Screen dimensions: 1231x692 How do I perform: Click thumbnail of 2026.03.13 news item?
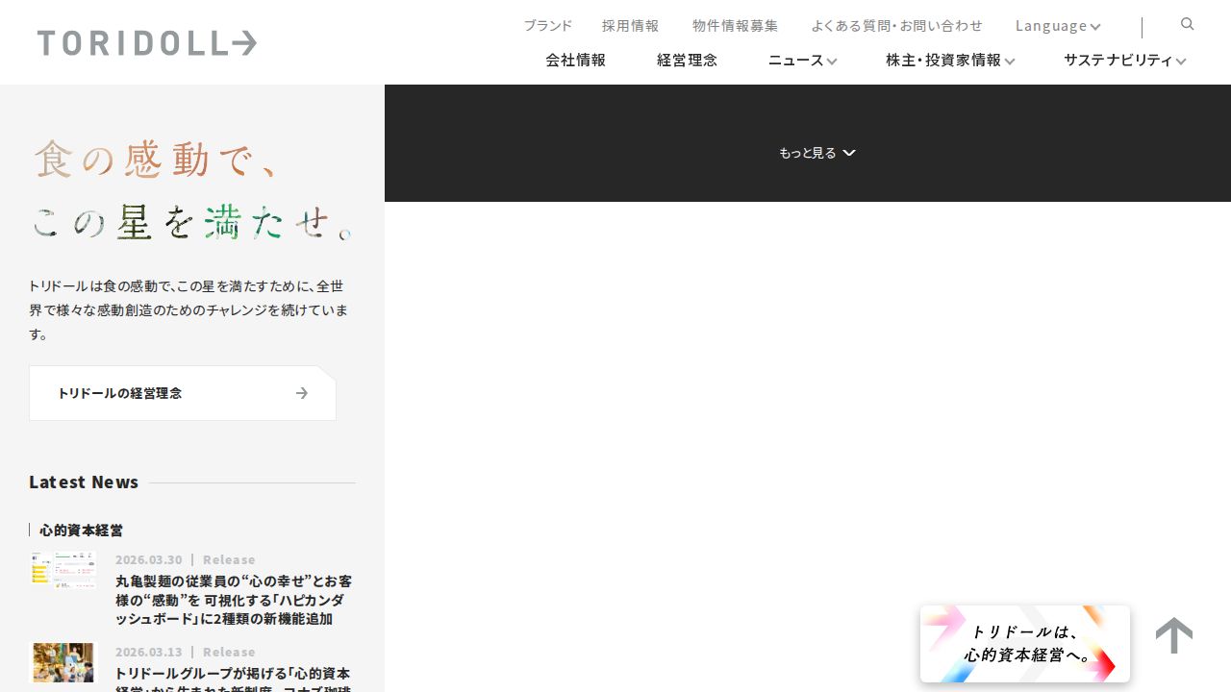63,662
